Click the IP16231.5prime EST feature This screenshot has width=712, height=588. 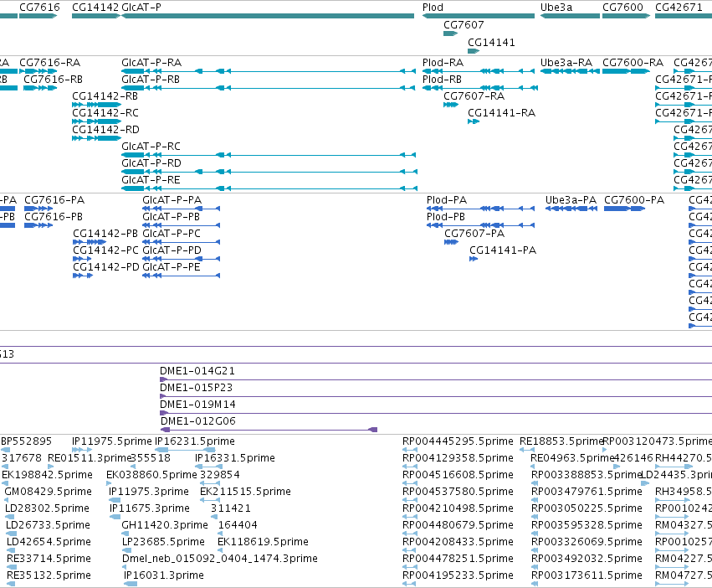coord(185,450)
